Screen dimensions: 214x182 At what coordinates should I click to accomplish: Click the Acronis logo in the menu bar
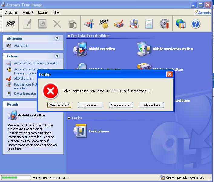click(203, 12)
